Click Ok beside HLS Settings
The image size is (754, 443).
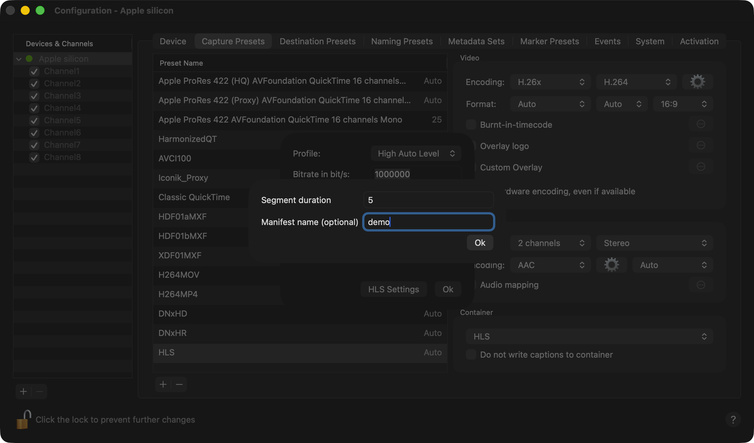tap(448, 289)
